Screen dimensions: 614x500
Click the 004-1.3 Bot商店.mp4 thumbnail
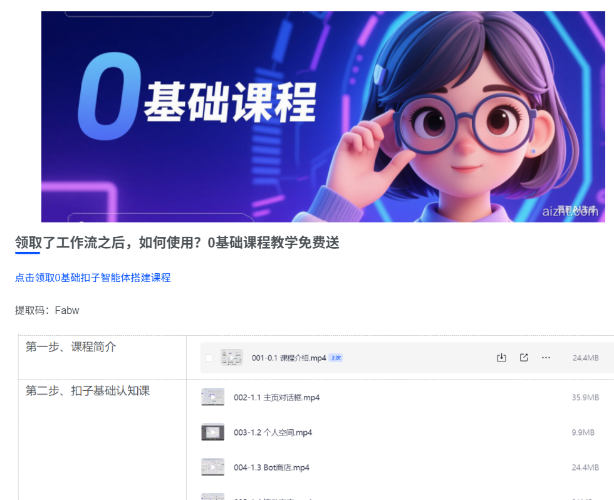pyautogui.click(x=212, y=467)
